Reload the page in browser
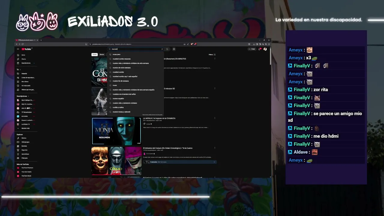 point(22,44)
